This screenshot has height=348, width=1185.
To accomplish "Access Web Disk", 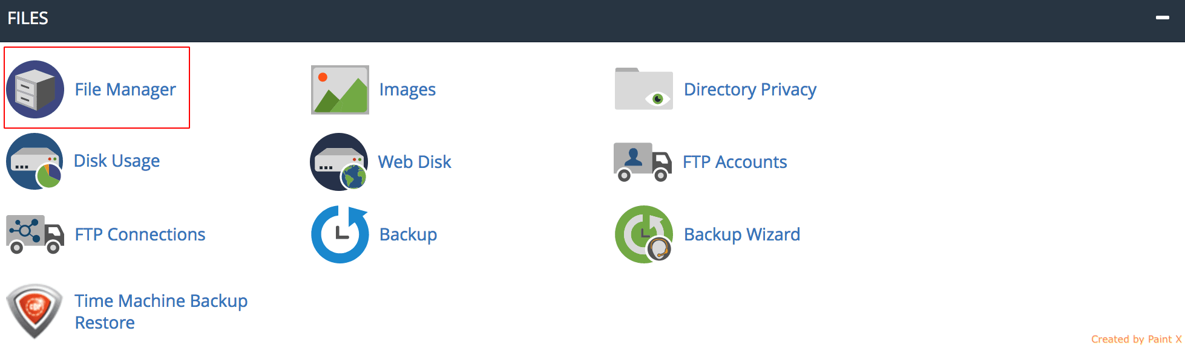I will [x=413, y=161].
